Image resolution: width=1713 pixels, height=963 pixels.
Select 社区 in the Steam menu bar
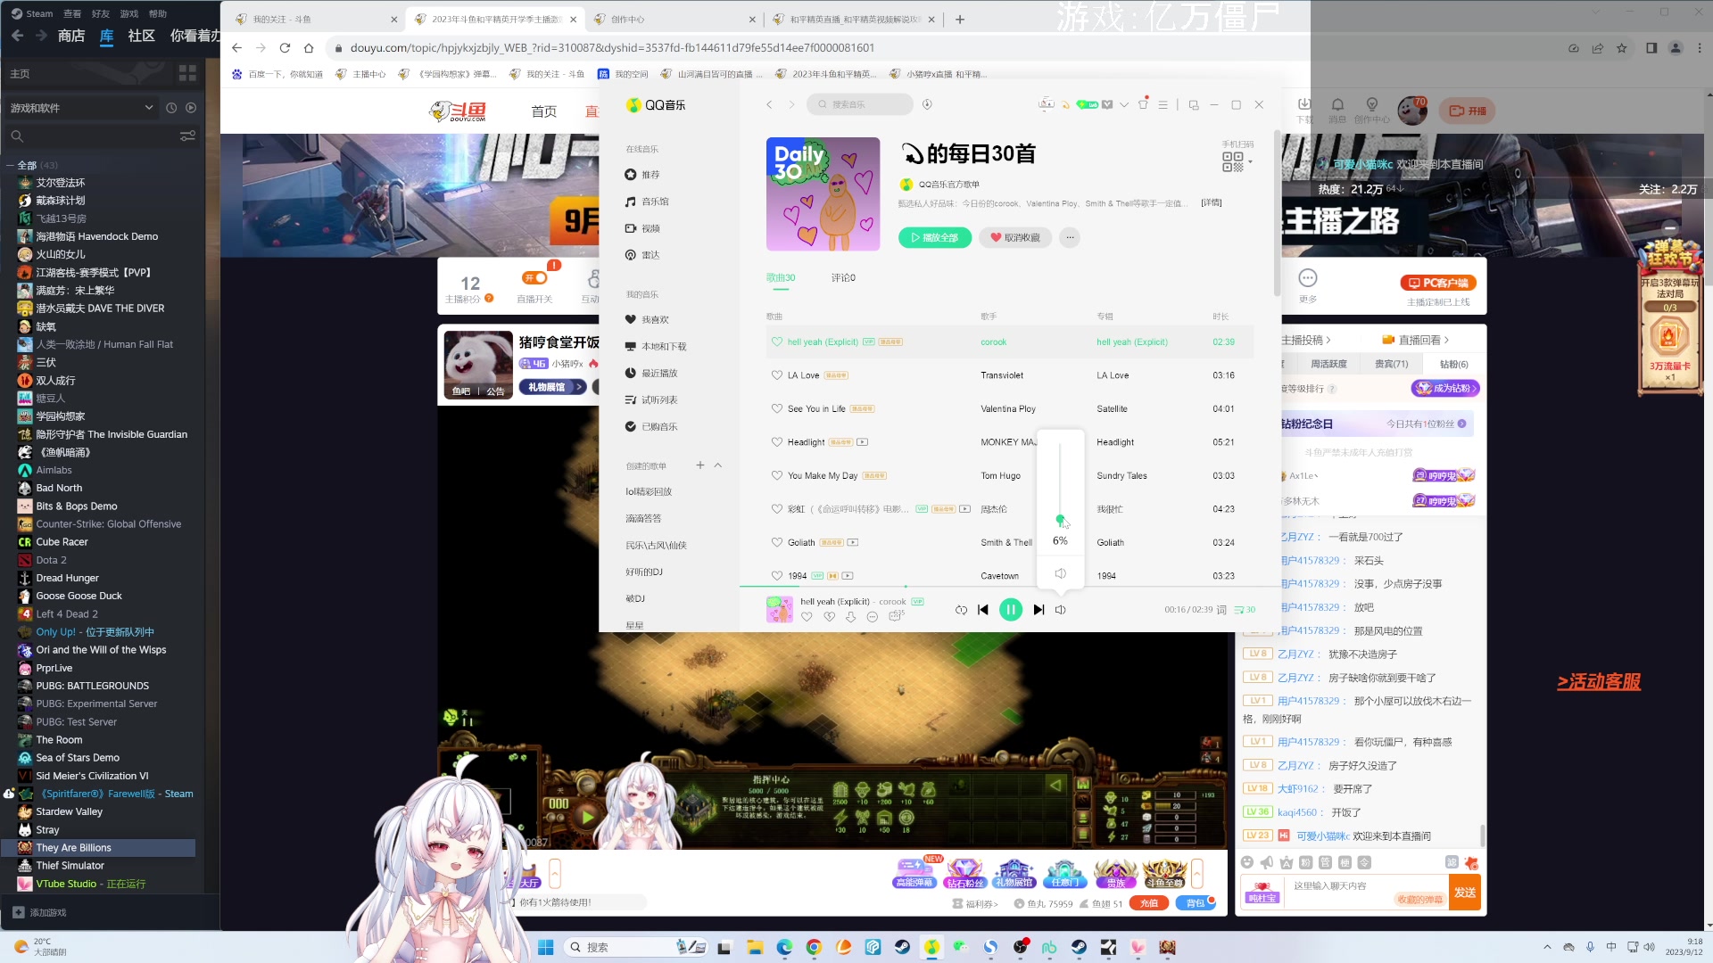[x=141, y=37]
